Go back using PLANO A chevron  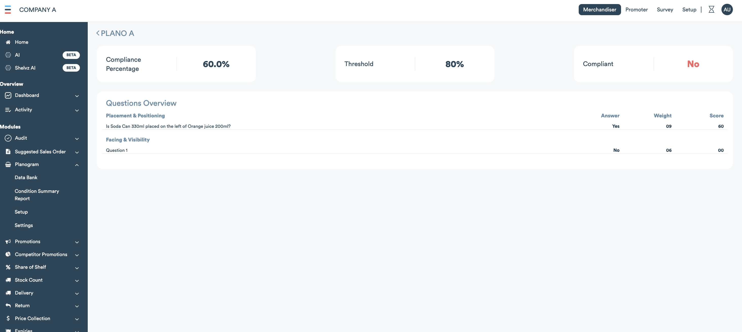98,33
